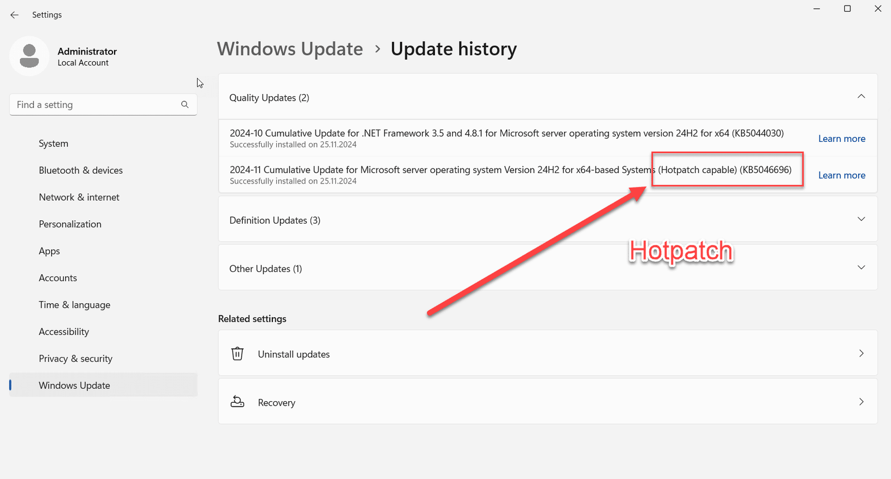Go back using the back arrow
This screenshot has height=479, width=891.
coord(14,15)
